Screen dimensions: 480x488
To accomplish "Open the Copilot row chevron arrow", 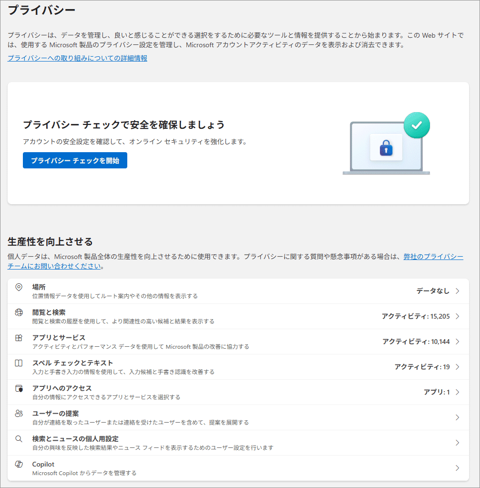I will coord(457,468).
